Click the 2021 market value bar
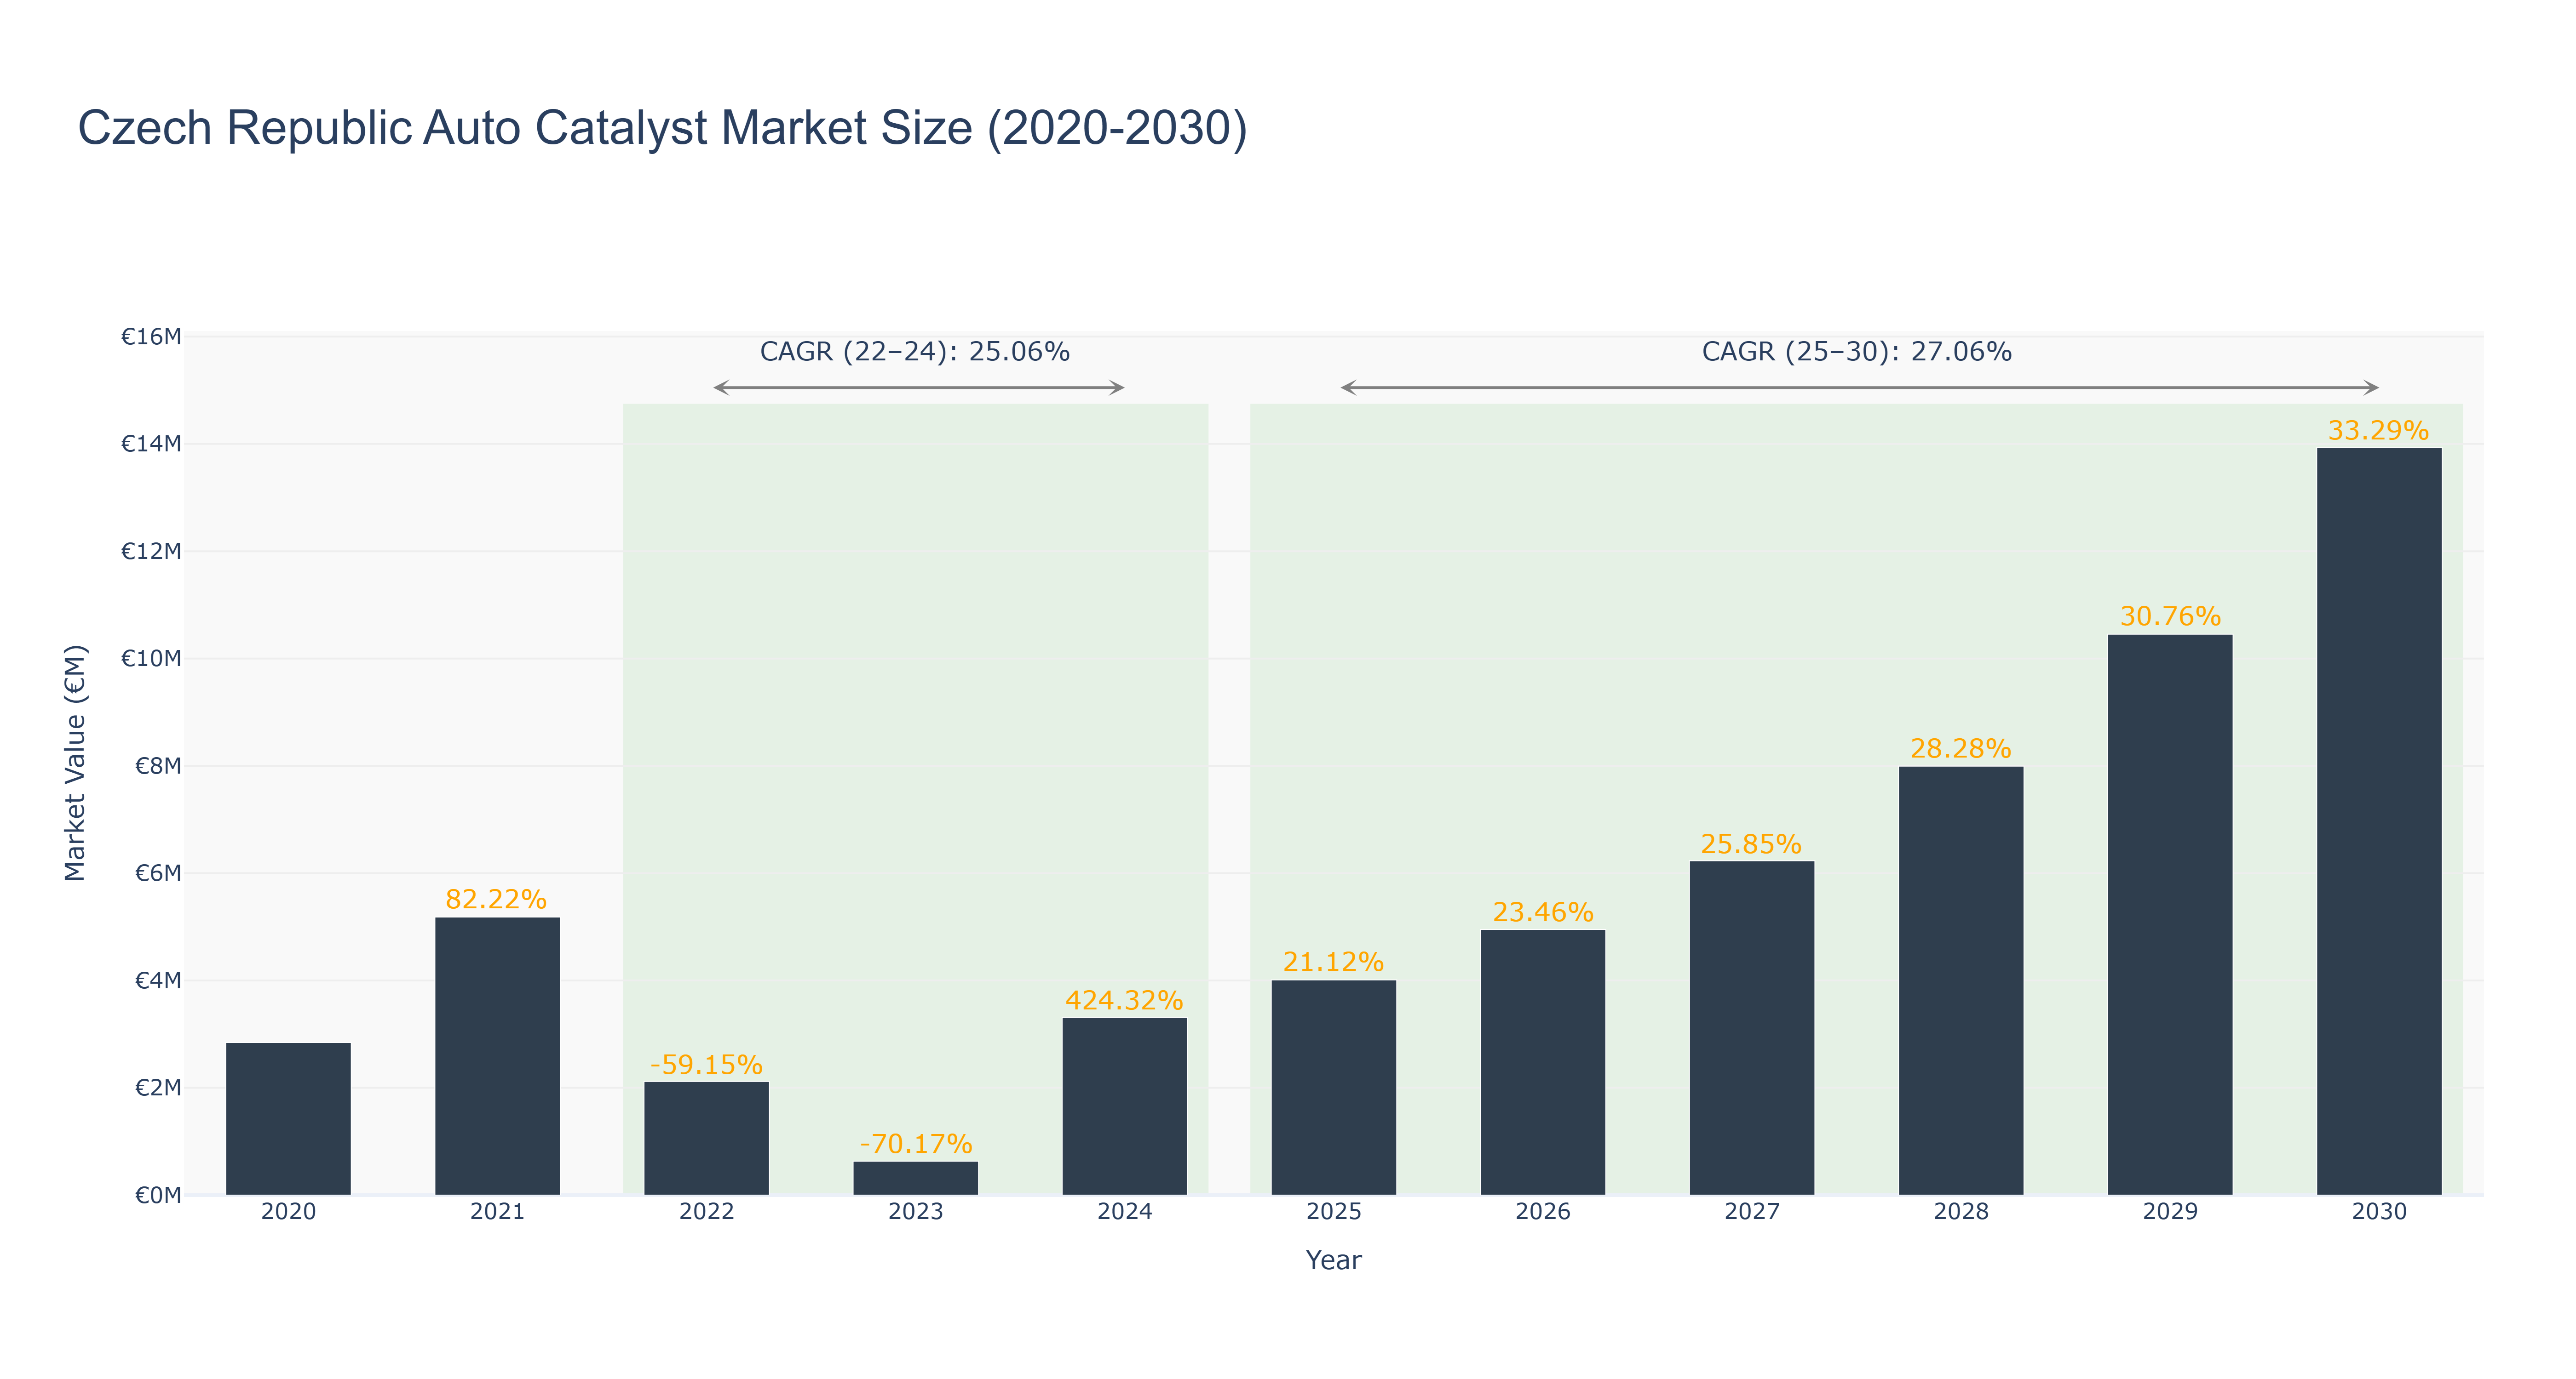Screen dimensions: 2576x1379 click(497, 1055)
